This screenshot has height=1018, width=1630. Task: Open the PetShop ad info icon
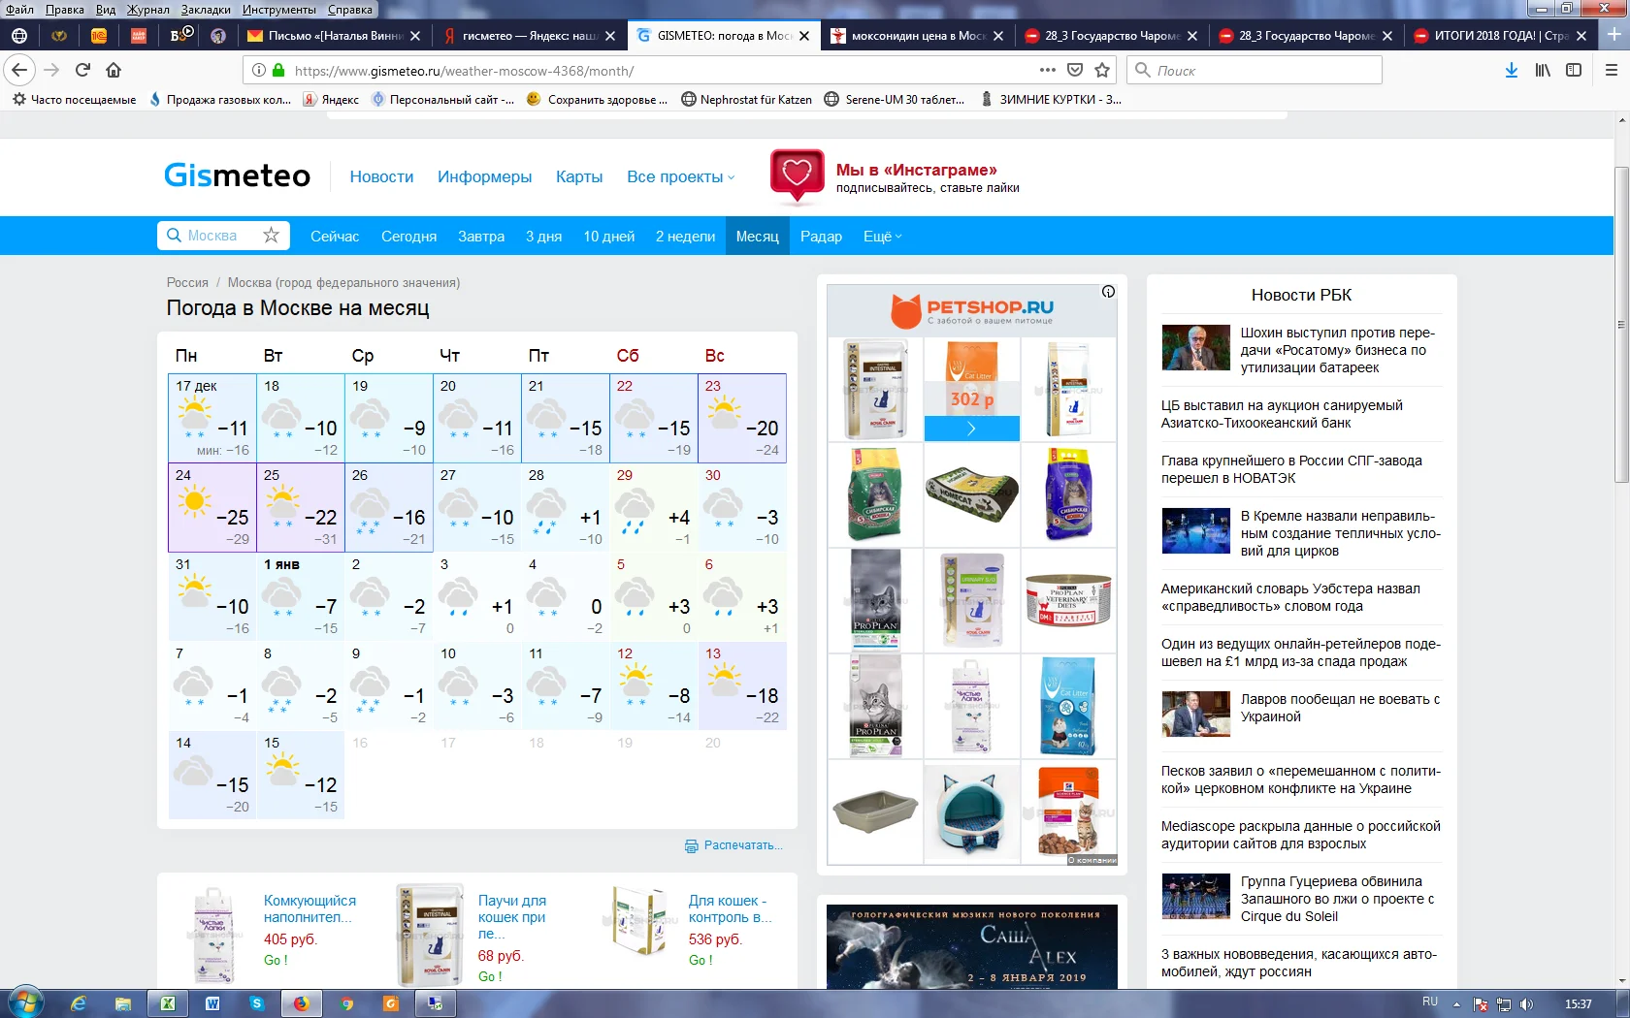[1108, 292]
